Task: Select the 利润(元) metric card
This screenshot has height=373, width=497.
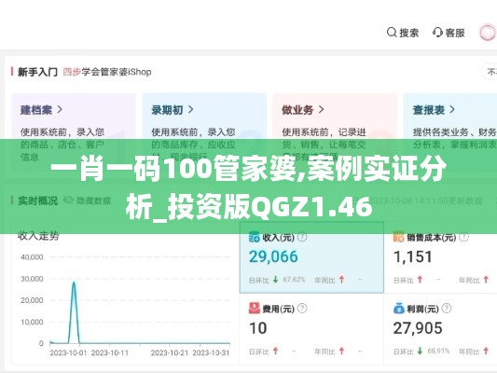Action: pyautogui.click(x=440, y=329)
